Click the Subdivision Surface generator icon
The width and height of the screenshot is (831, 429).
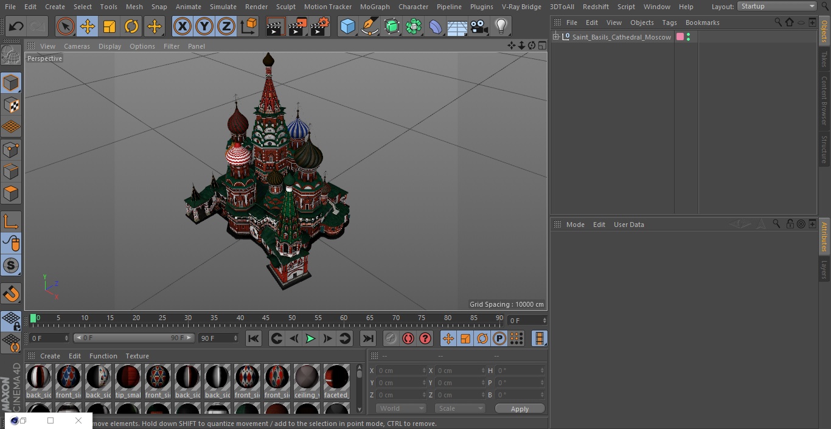392,26
